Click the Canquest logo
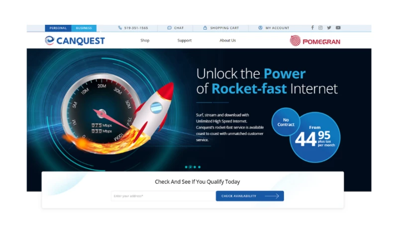The height and width of the screenshot is (239, 398). pyautogui.click(x=75, y=41)
